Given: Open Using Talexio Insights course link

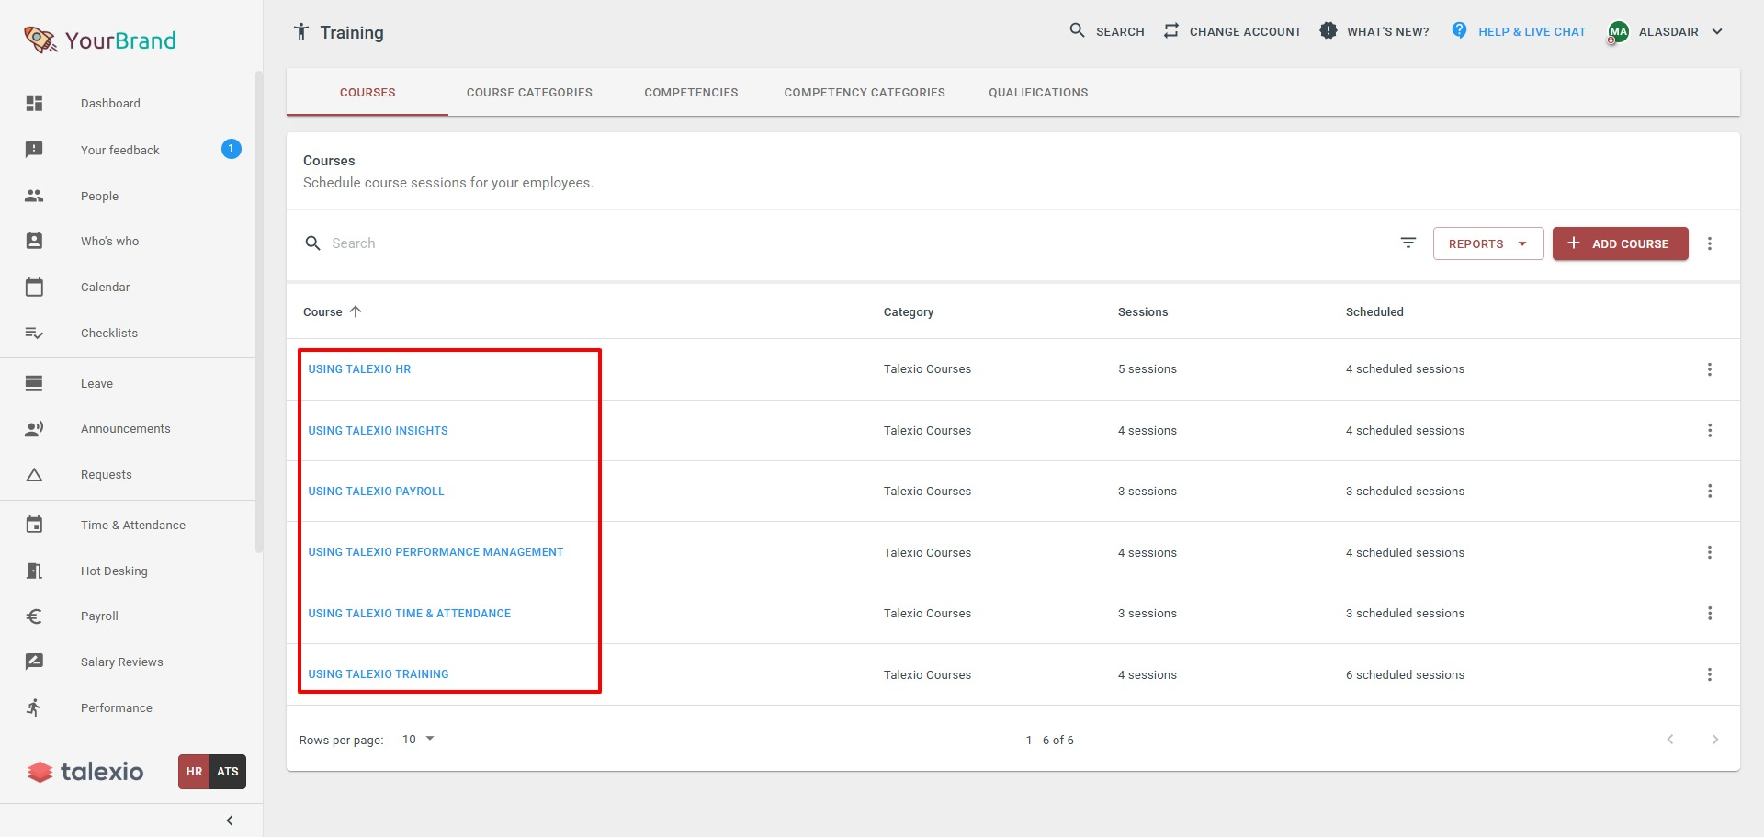Looking at the screenshot, I should [x=378, y=430].
